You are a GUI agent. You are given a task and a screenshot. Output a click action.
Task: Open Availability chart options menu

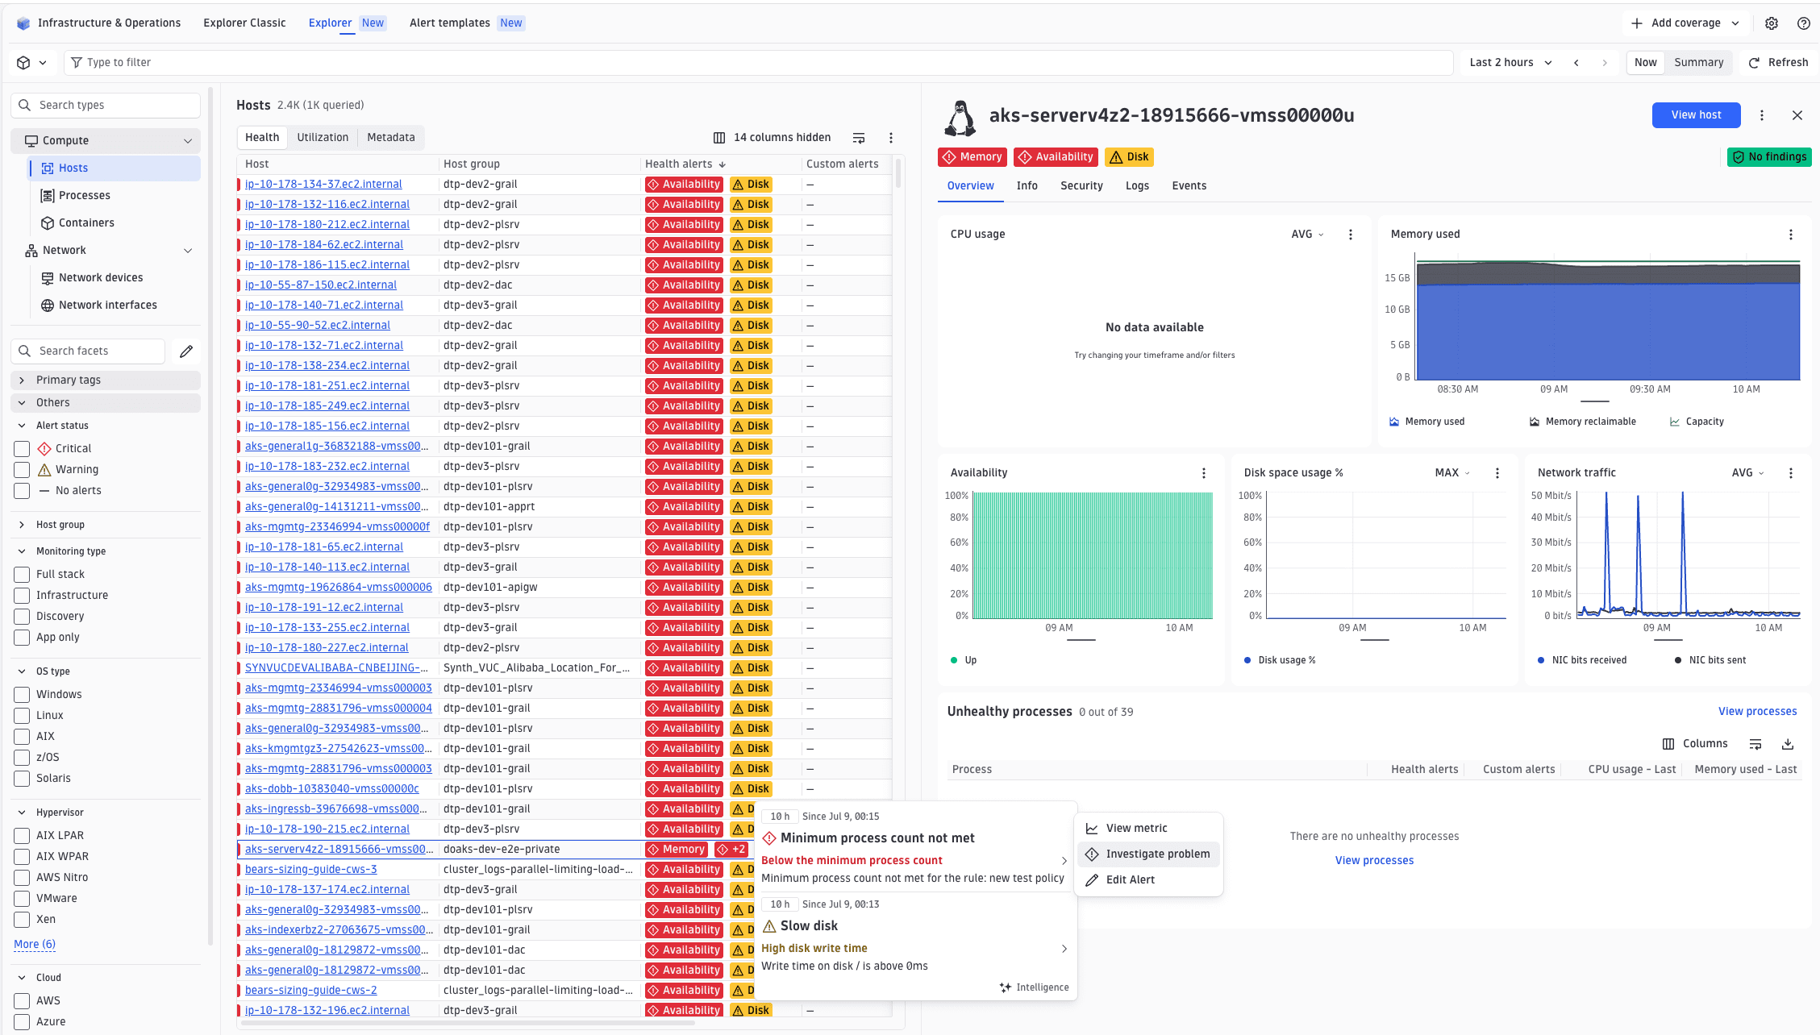[x=1204, y=473]
